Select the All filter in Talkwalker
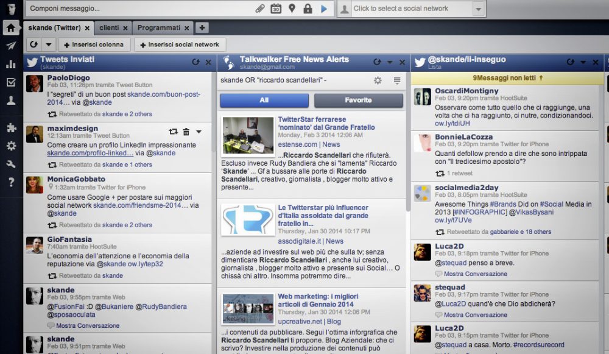This screenshot has height=354, width=609. click(264, 101)
